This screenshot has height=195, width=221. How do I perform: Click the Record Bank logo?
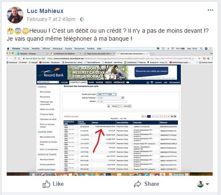point(51,73)
